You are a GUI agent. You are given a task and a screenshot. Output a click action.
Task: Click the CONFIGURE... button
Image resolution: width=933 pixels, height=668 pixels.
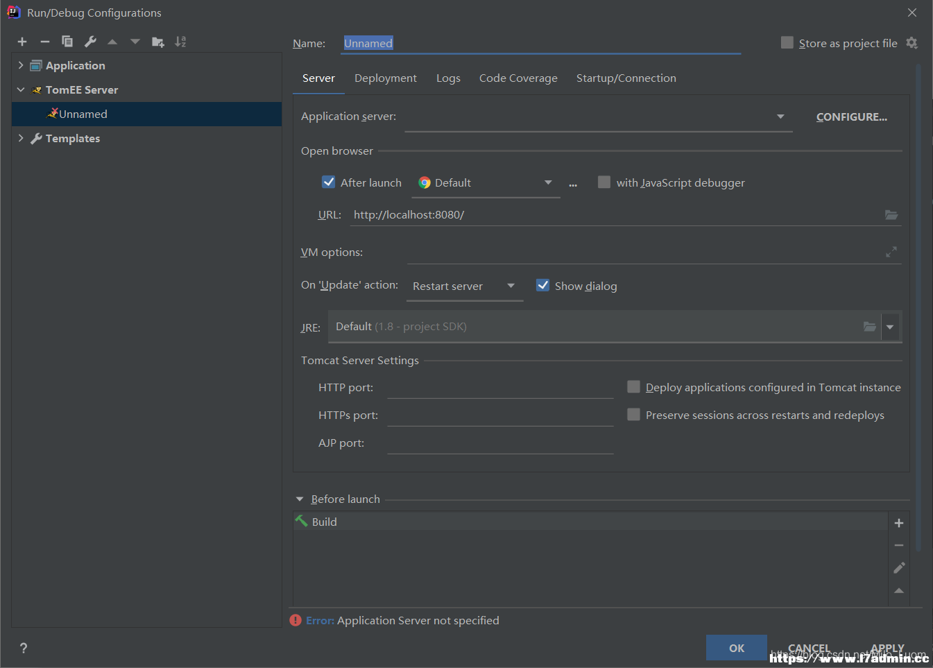pos(852,117)
